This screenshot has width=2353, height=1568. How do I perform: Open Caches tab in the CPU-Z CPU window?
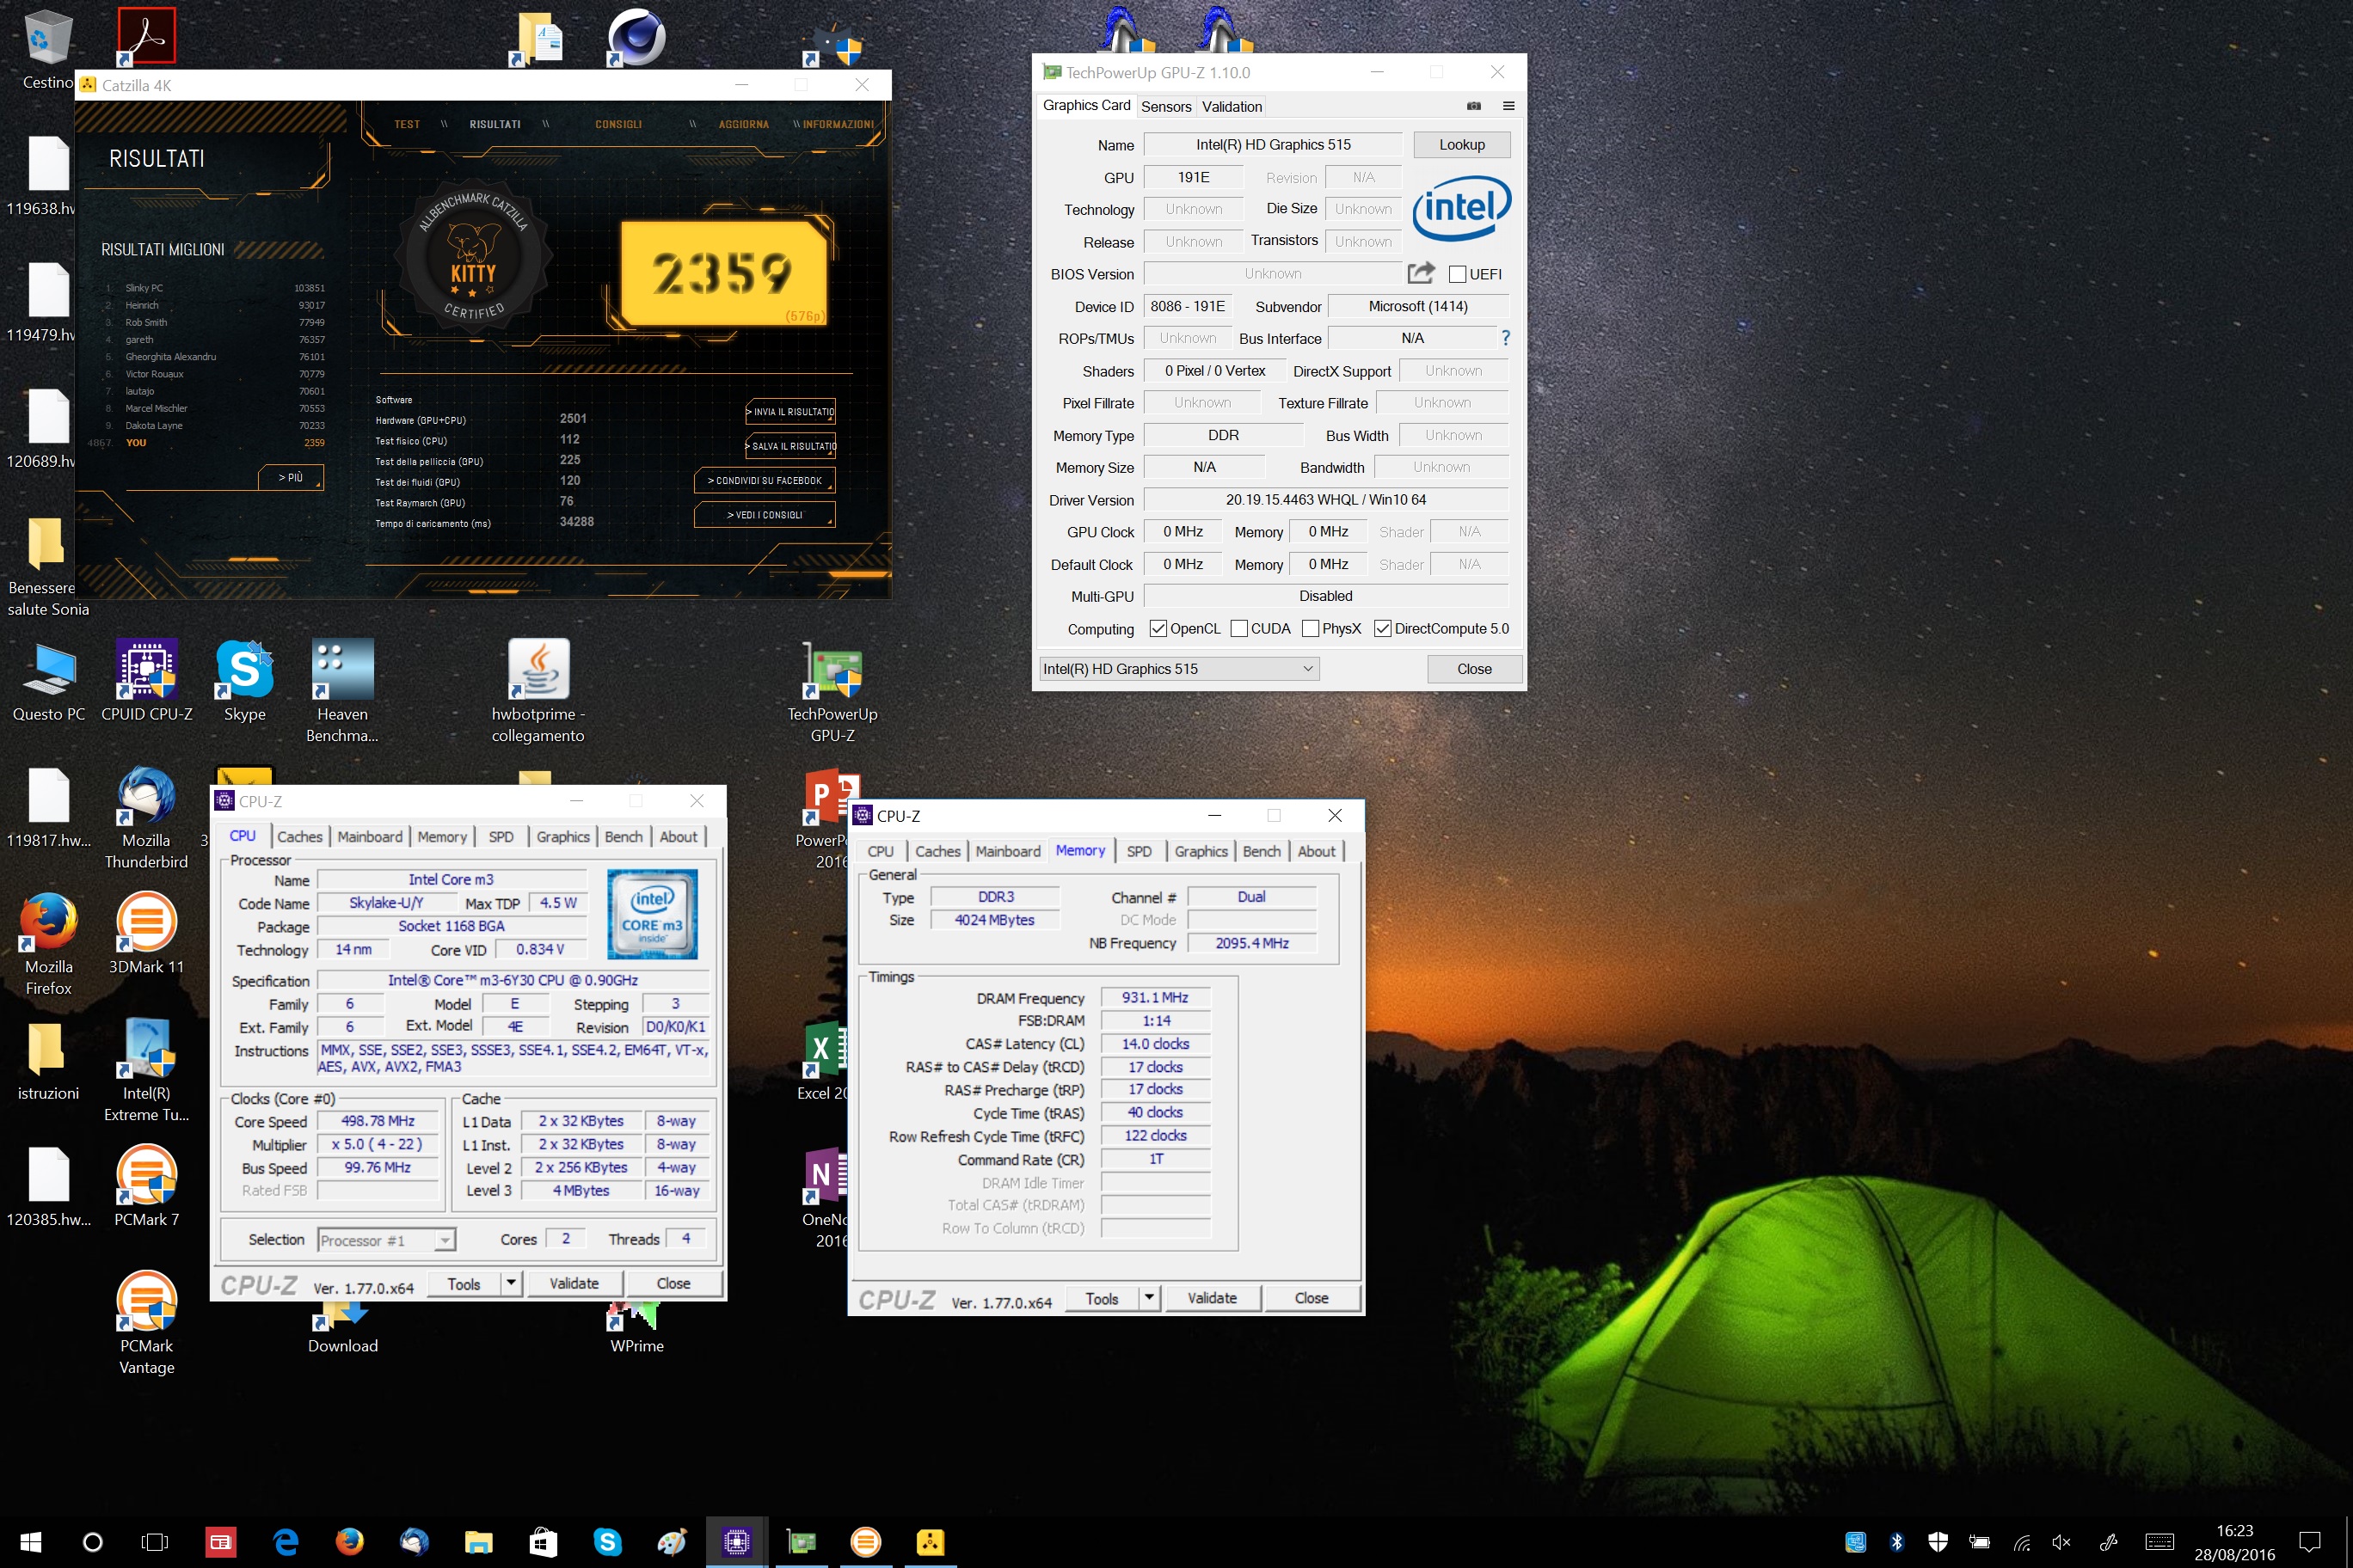tap(300, 836)
